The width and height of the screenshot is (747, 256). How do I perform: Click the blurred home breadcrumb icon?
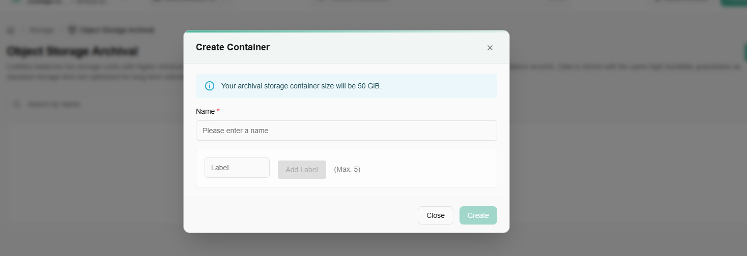coord(11,30)
